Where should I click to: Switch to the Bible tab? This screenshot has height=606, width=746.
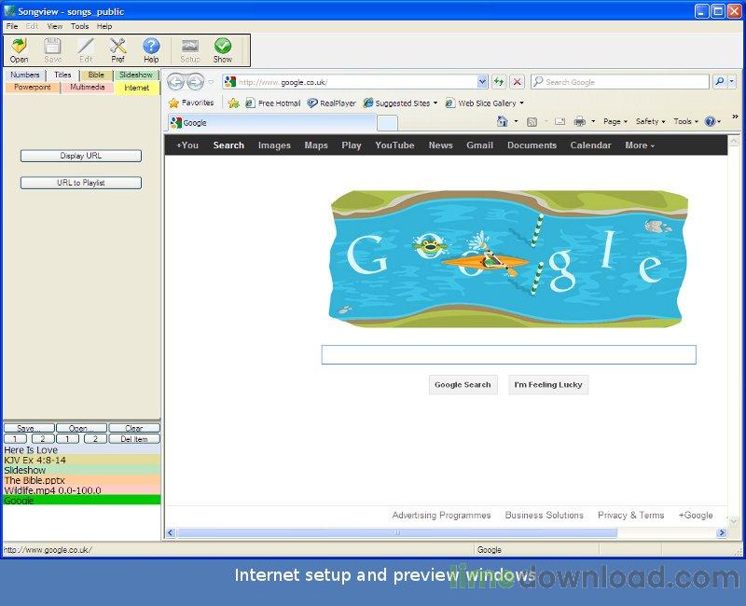96,75
